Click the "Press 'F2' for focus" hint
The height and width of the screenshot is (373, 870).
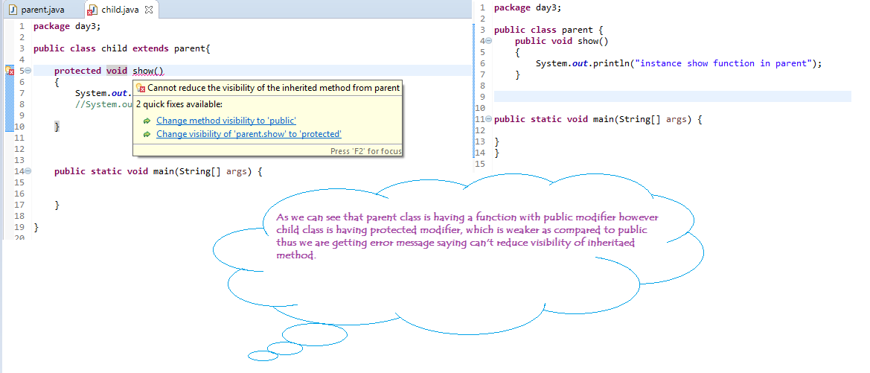tap(365, 151)
